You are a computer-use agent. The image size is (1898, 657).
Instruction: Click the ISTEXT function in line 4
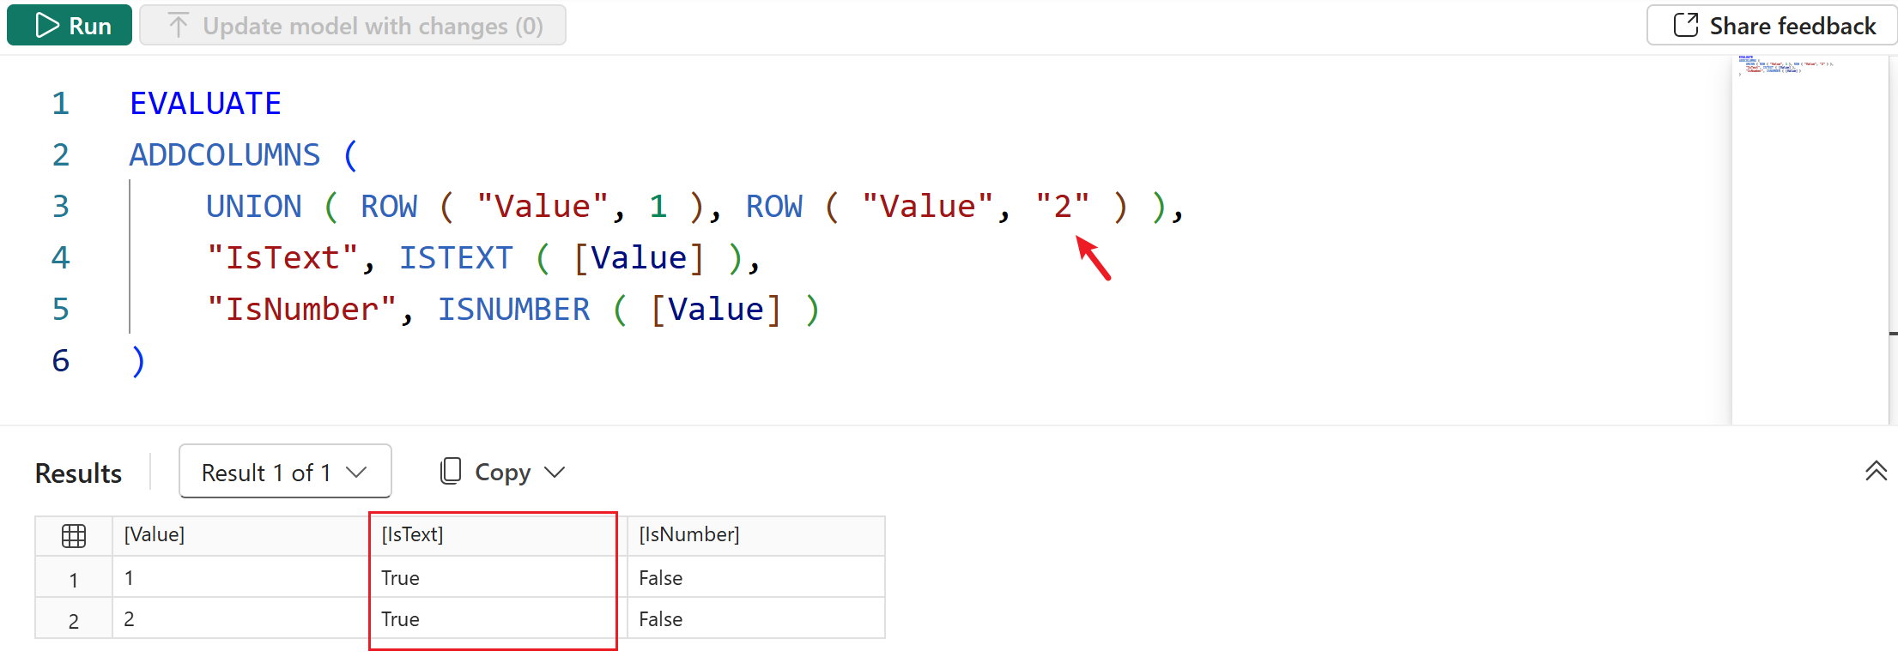click(x=455, y=258)
